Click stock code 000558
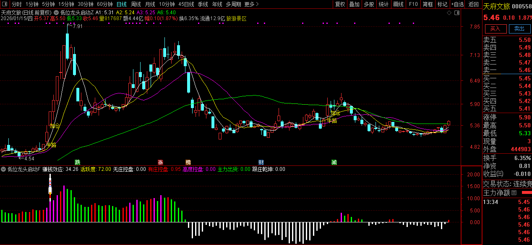This screenshot has width=532, height=245. click(522, 6)
